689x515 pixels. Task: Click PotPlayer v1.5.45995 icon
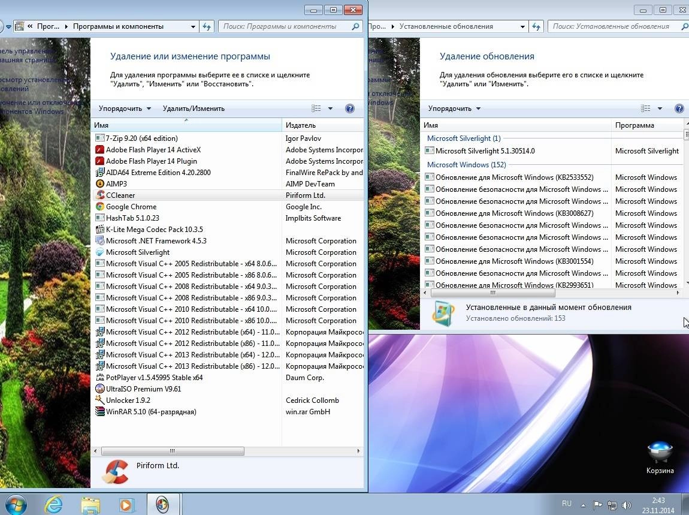pyautogui.click(x=99, y=377)
